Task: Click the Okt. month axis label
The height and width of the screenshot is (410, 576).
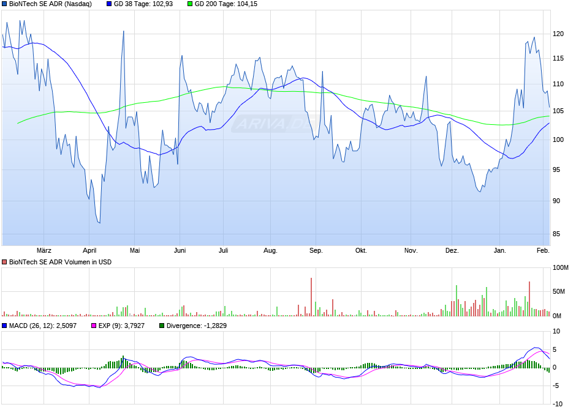Action: [361, 250]
